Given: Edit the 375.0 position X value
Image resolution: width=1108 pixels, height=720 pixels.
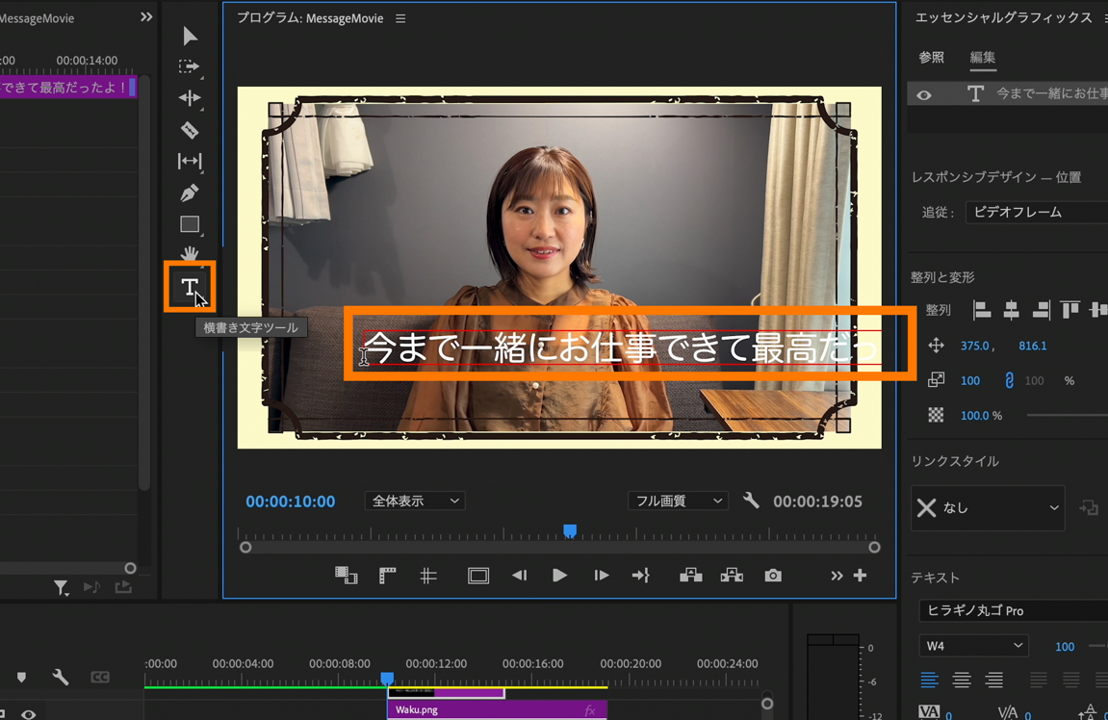Looking at the screenshot, I should [x=976, y=346].
